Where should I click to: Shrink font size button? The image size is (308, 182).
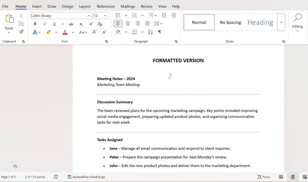click(104, 32)
